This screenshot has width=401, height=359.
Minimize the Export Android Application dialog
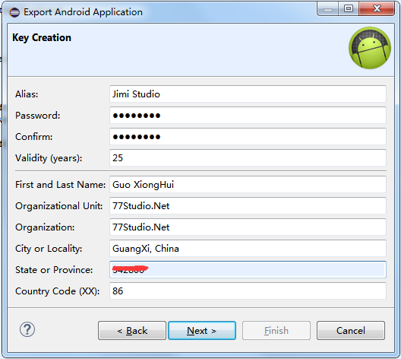coord(328,9)
